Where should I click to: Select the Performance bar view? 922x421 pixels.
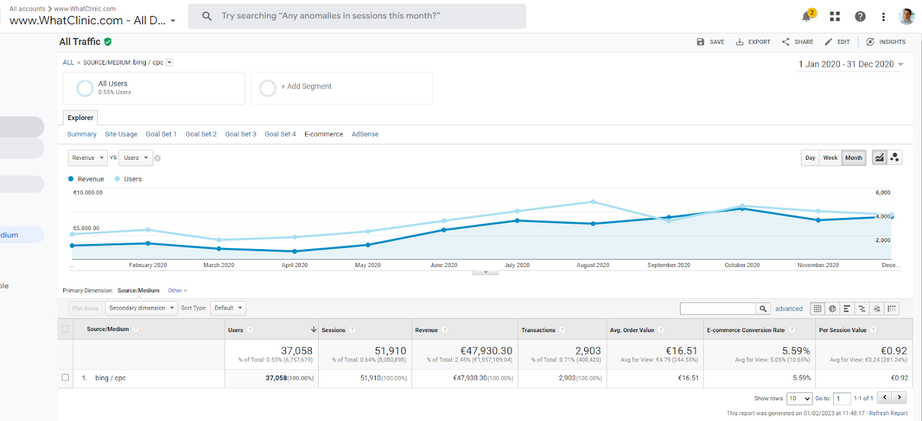click(847, 309)
